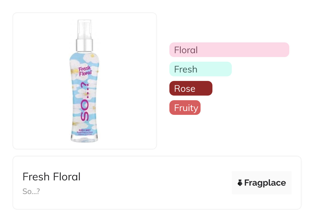314x222 pixels.
Task: Click the So...? brand name below title
Action: [x=31, y=191]
